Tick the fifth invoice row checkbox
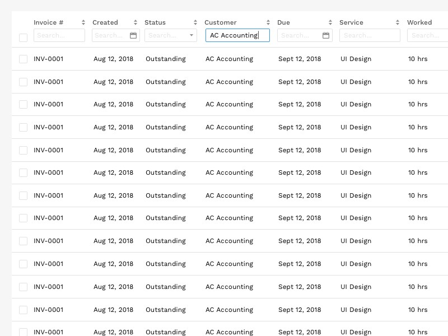This screenshot has height=336, width=448. click(23, 150)
